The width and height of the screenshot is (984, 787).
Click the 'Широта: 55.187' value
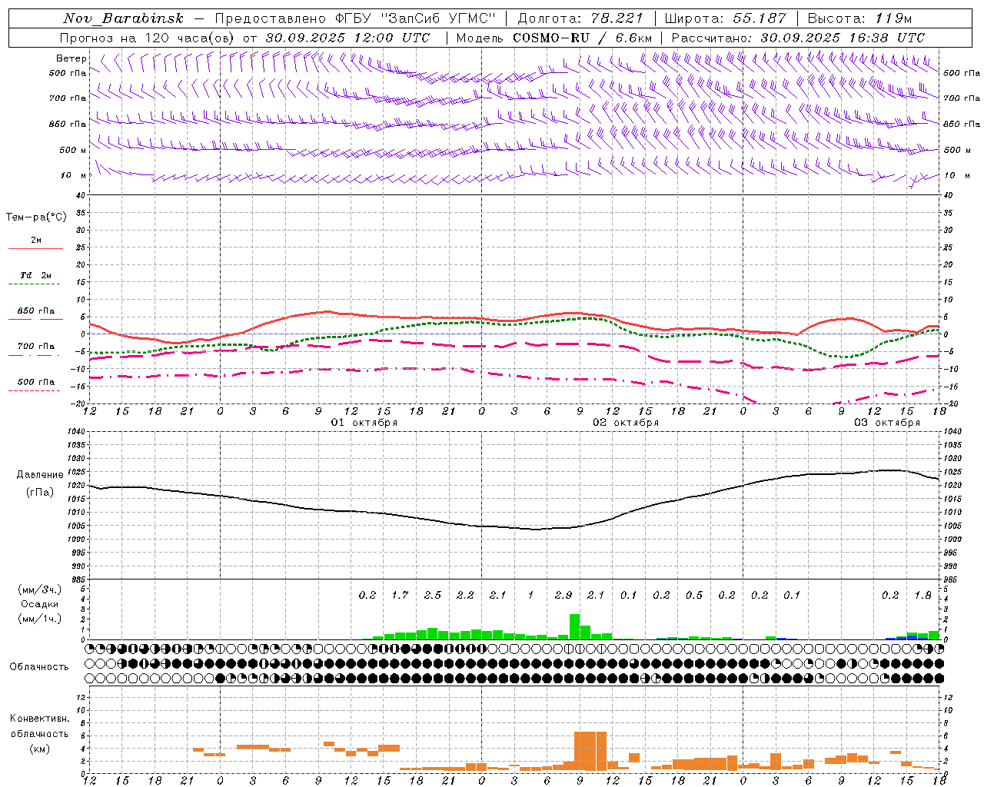[x=726, y=18]
